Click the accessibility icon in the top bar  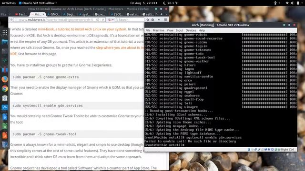point(275,3)
